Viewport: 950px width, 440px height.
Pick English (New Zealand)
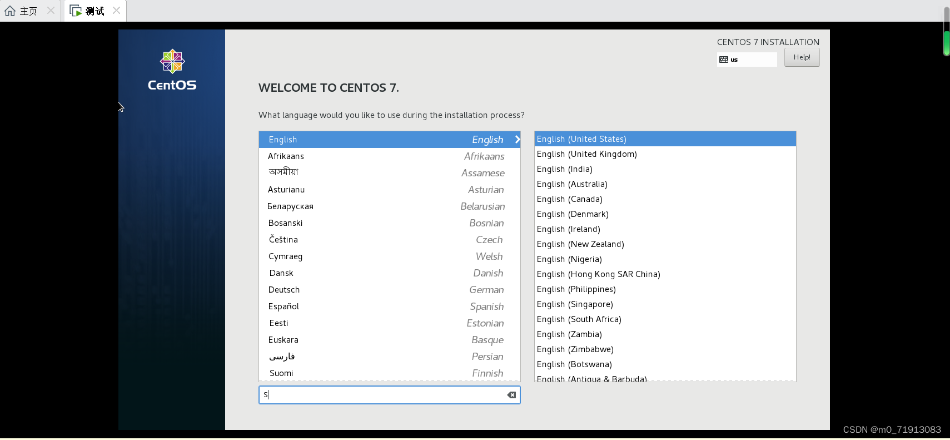(665, 244)
